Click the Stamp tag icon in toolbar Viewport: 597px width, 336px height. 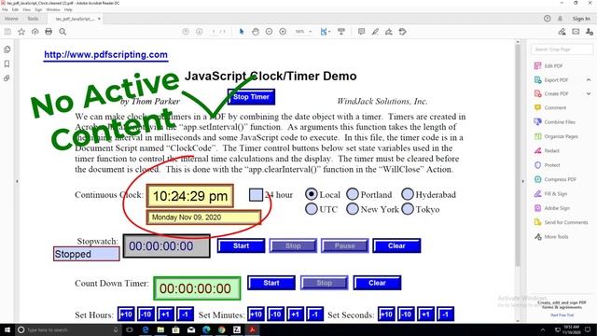point(402,32)
